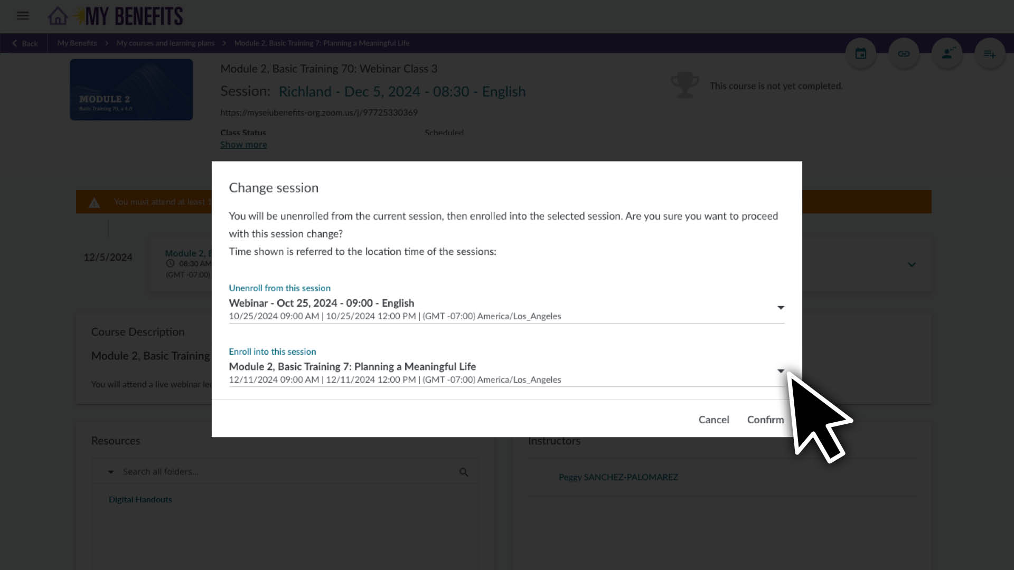The image size is (1014, 570).
Task: Click the warning triangle on the attendance banner
Action: pyautogui.click(x=94, y=202)
